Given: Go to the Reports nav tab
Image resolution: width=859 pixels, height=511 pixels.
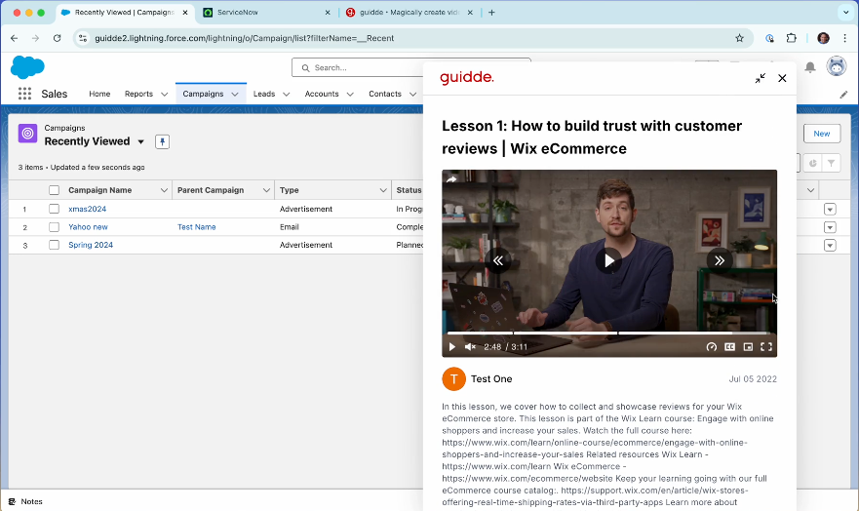Looking at the screenshot, I should [x=138, y=94].
